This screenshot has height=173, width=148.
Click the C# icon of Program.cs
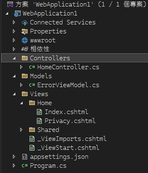tap(25, 166)
